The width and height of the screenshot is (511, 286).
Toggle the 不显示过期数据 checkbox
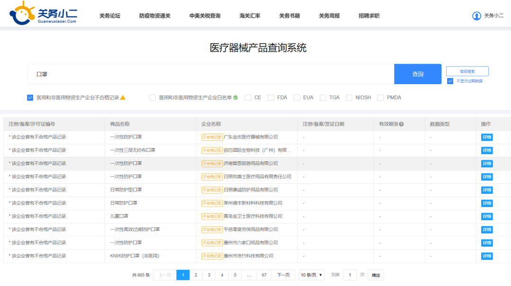450,81
